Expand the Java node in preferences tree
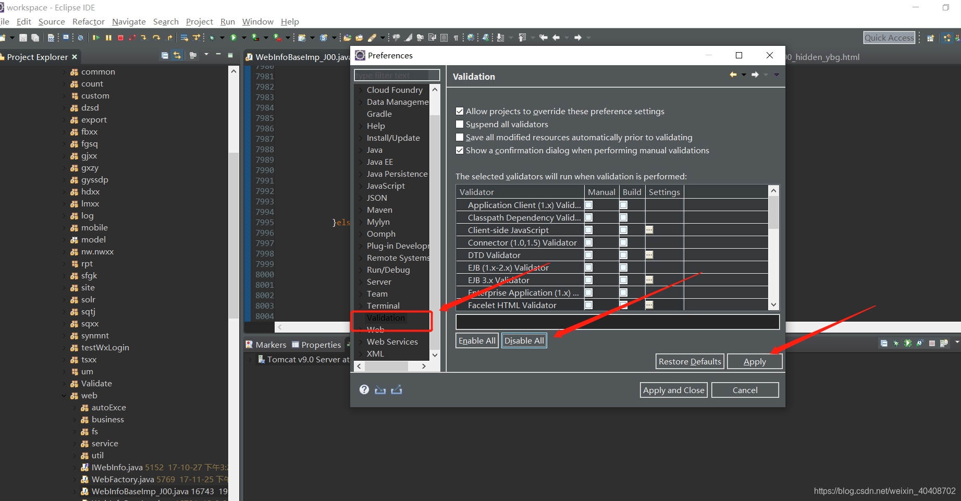 point(361,150)
